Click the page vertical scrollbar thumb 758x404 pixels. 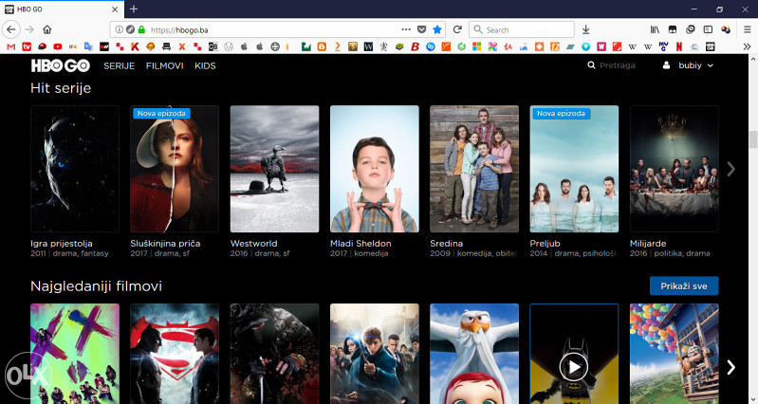[752, 139]
